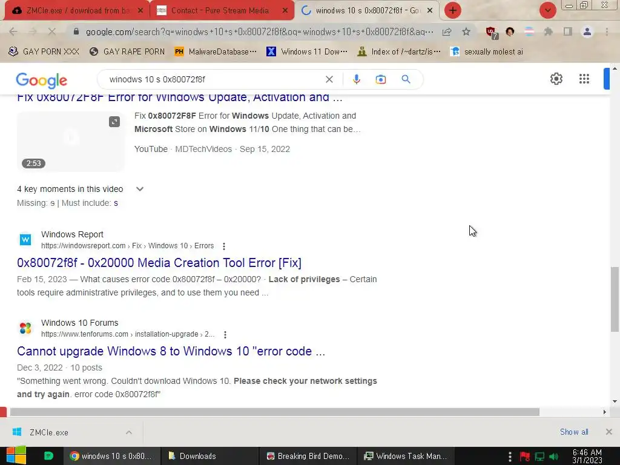Switch to Windows Task Manager taskbar window
This screenshot has width=620, height=465.
click(406, 456)
